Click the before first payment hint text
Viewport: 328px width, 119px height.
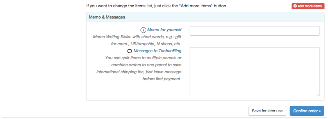[x=162, y=79]
